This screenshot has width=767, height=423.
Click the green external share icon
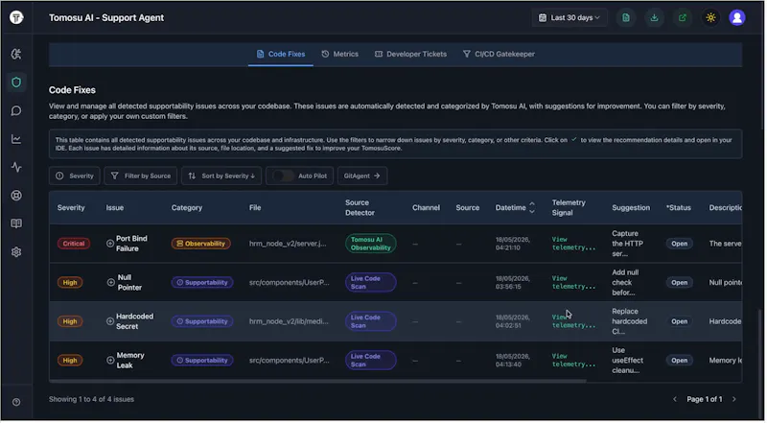coord(683,17)
